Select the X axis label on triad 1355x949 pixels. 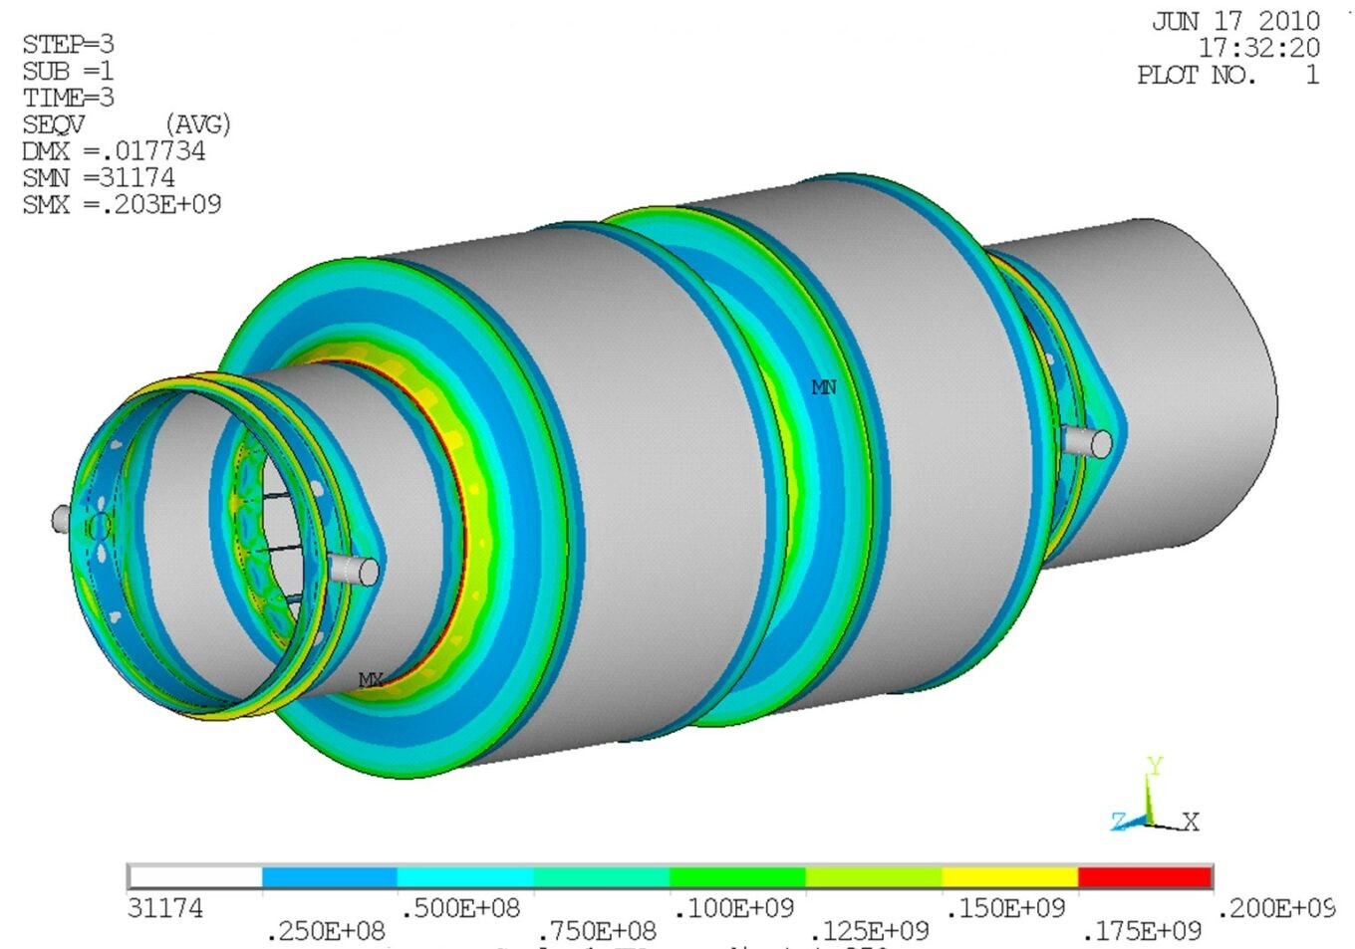point(1191,822)
